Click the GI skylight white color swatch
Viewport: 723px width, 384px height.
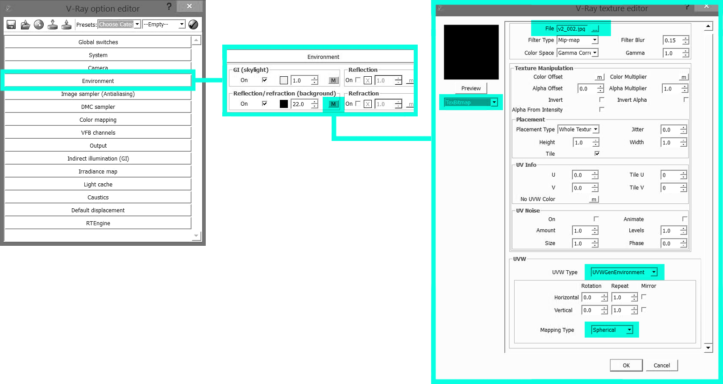[284, 81]
